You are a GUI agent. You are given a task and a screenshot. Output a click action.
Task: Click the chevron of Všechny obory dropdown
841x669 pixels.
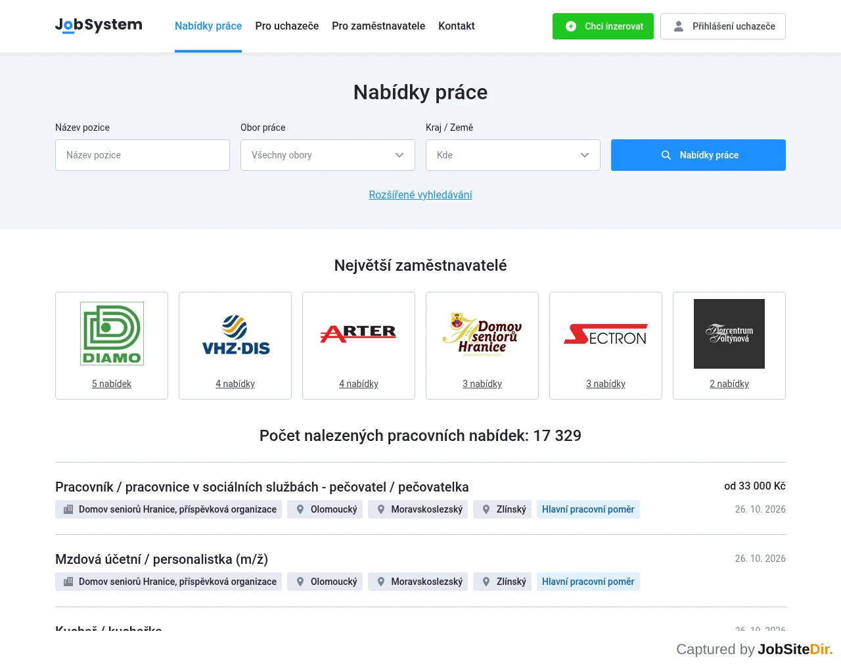click(x=399, y=155)
